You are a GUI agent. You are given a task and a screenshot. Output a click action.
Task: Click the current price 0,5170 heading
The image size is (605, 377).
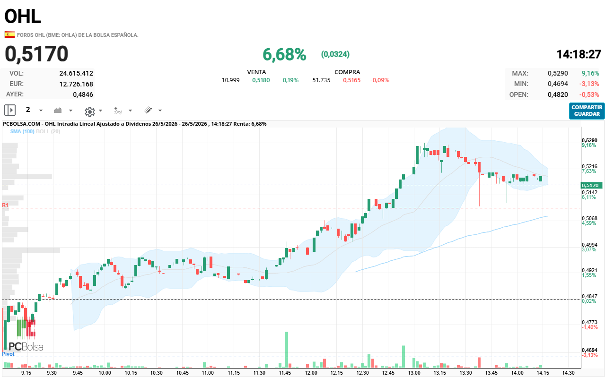tap(36, 54)
